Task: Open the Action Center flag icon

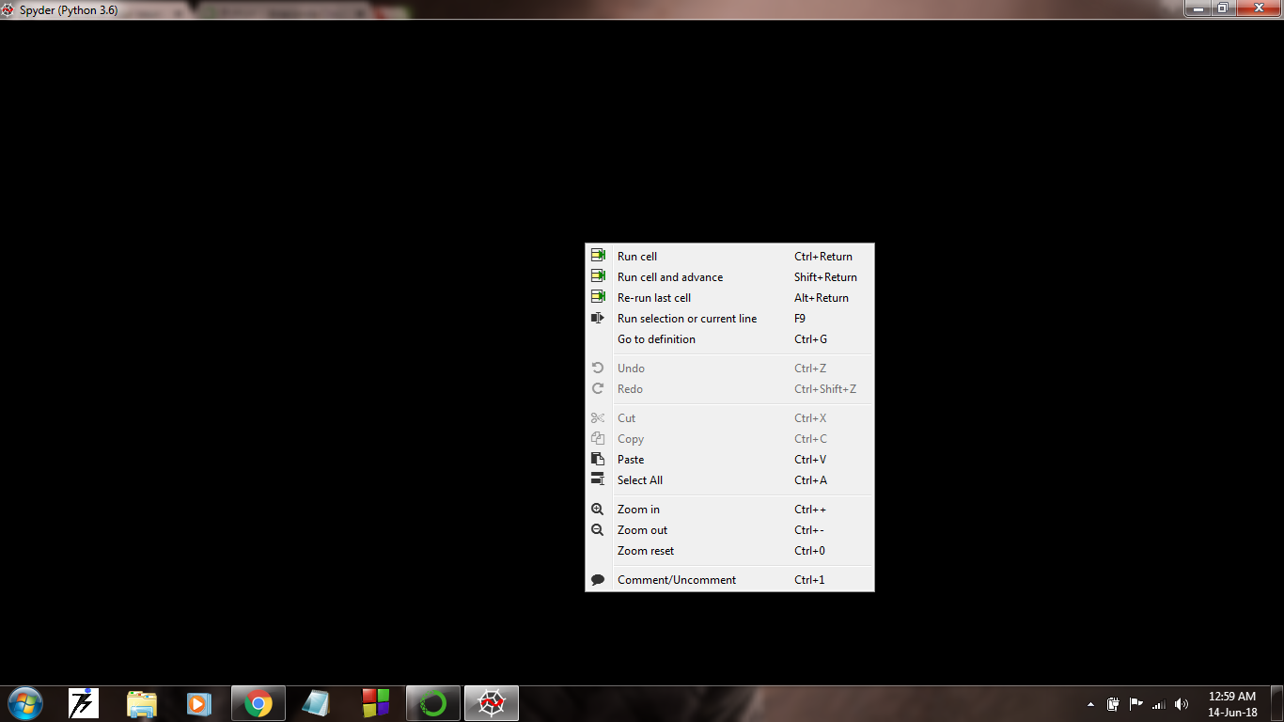Action: 1135,703
